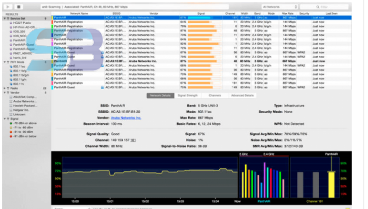Filter by Aruba Networks vendor in sidebar
The height and width of the screenshot is (209, 368).
(25, 101)
